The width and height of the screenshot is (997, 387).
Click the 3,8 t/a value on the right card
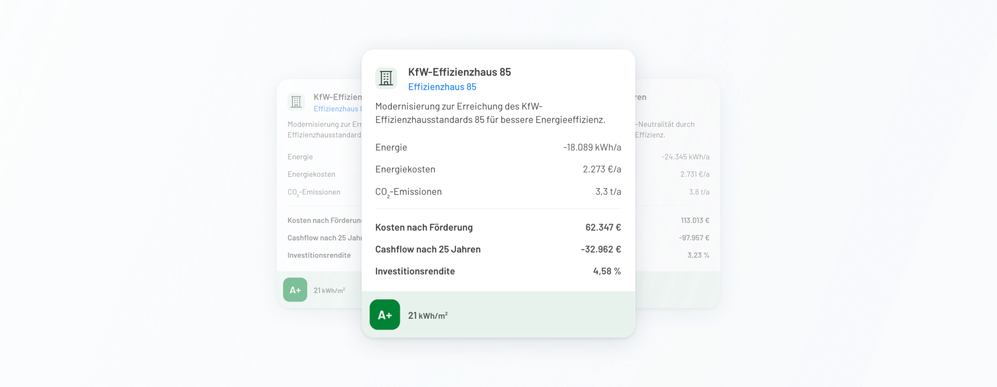click(699, 192)
